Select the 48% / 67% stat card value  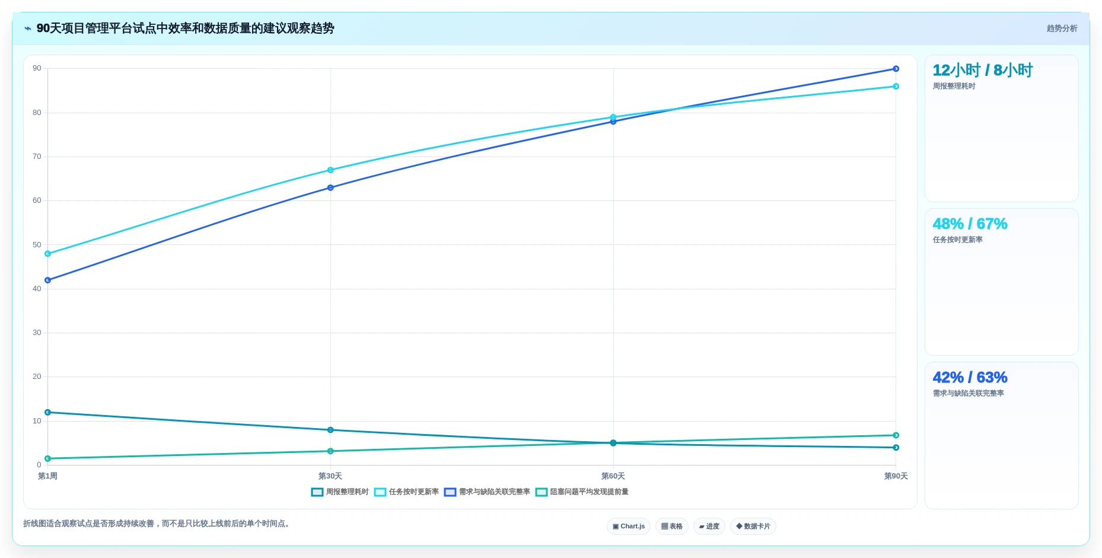[970, 224]
